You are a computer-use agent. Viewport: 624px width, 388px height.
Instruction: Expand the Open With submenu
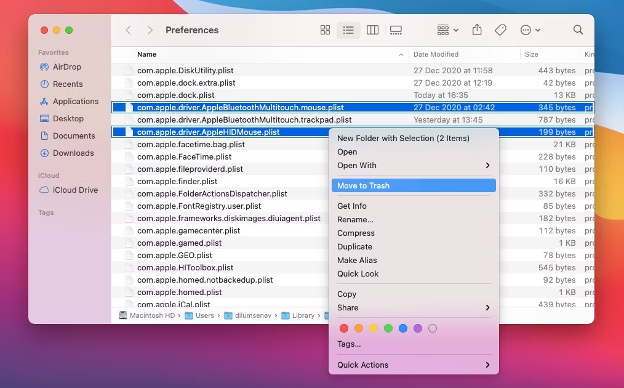pos(413,165)
